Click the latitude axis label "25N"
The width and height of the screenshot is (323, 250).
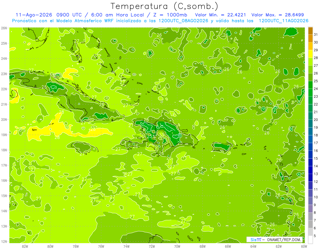tap(4, 43)
